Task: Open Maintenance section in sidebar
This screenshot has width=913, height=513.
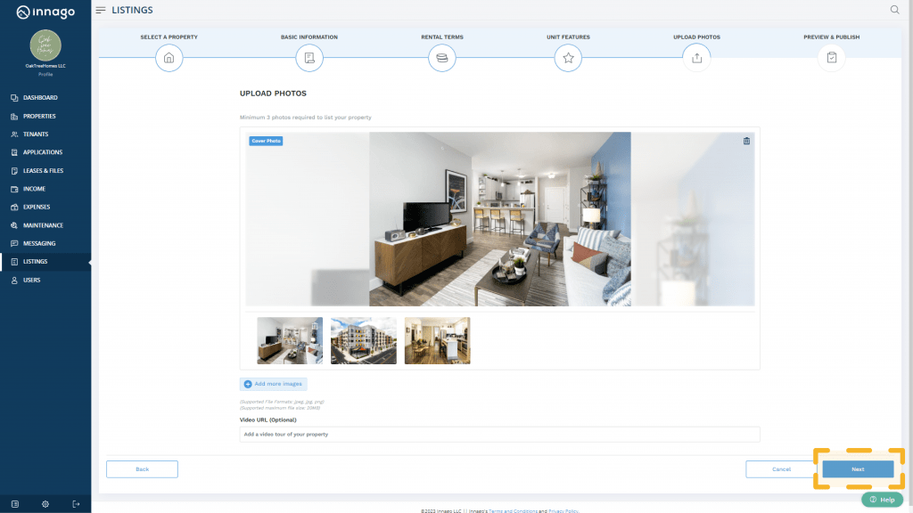Action: point(43,225)
